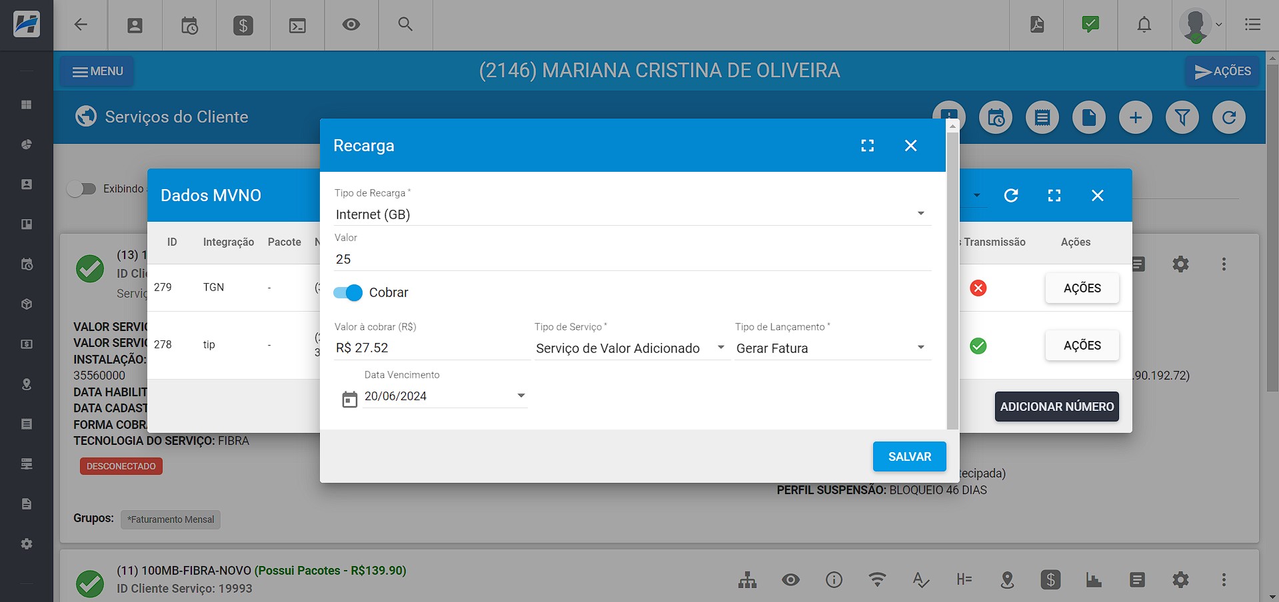The width and height of the screenshot is (1279, 602).
Task: Open the calendar clock icon in top toolbar
Action: pos(189,25)
